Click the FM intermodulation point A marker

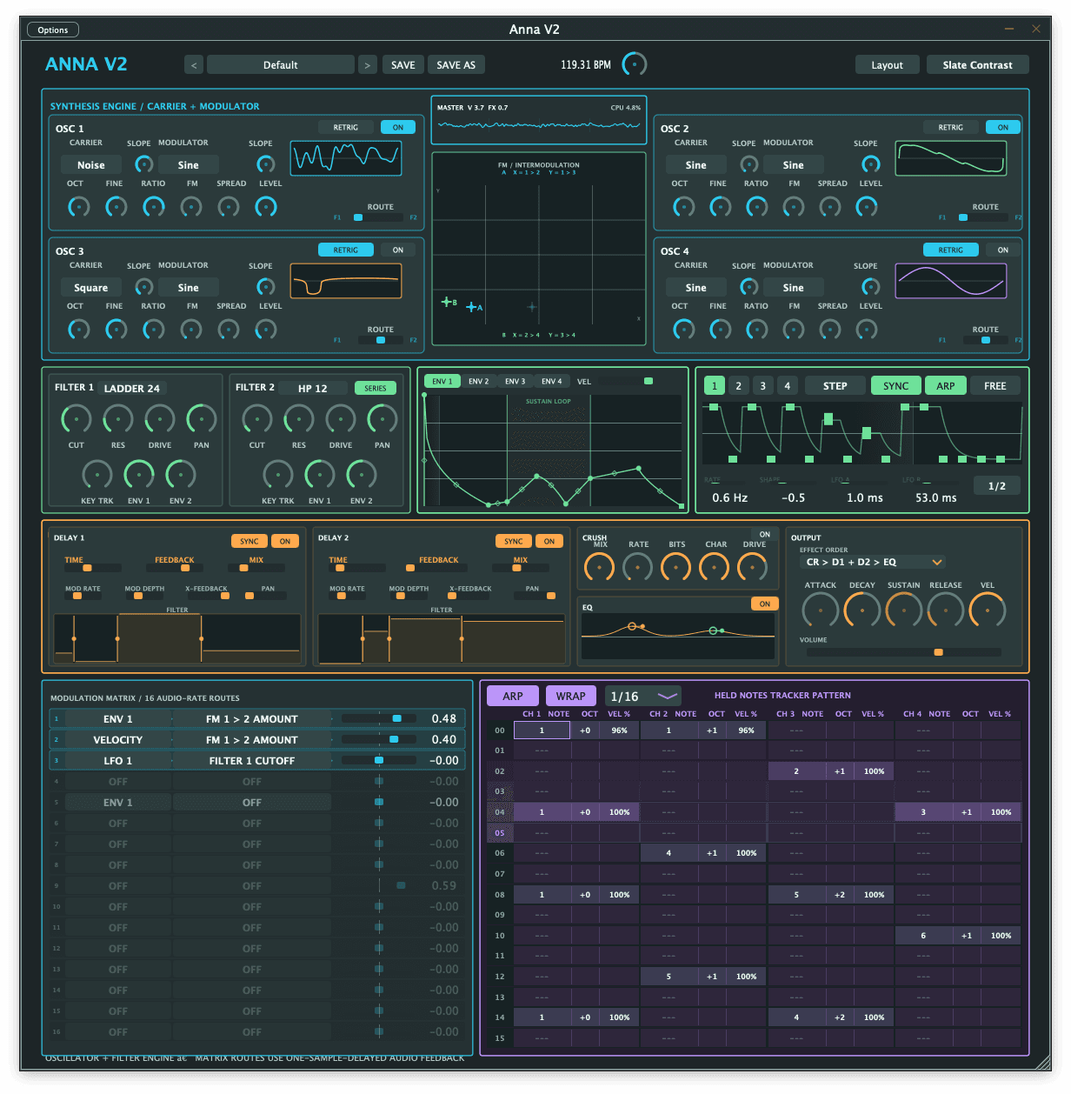[472, 307]
